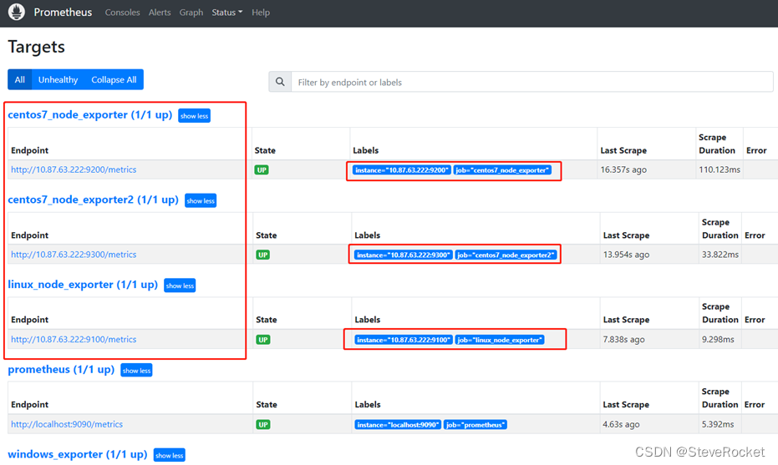Screen dimensions: 778x465
Task: Show only Unhealthy targets
Action: click(x=58, y=79)
